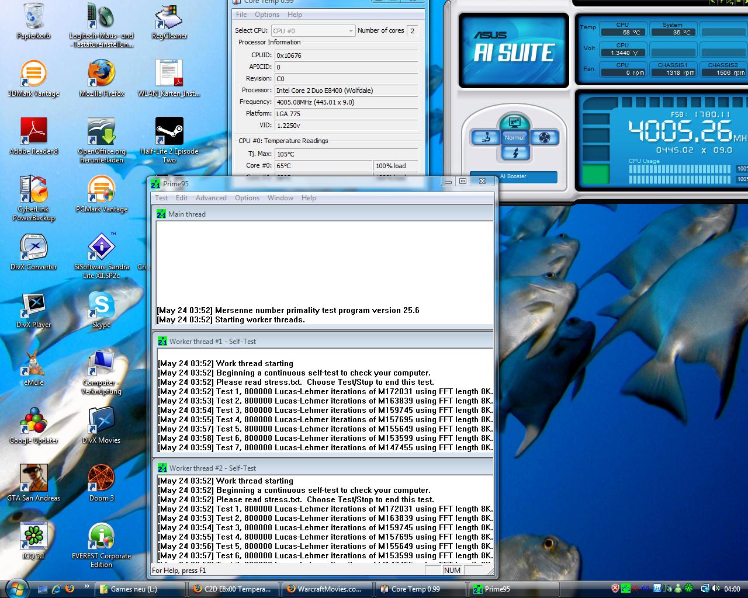Select the Doom 3 desktop icon

click(x=101, y=483)
